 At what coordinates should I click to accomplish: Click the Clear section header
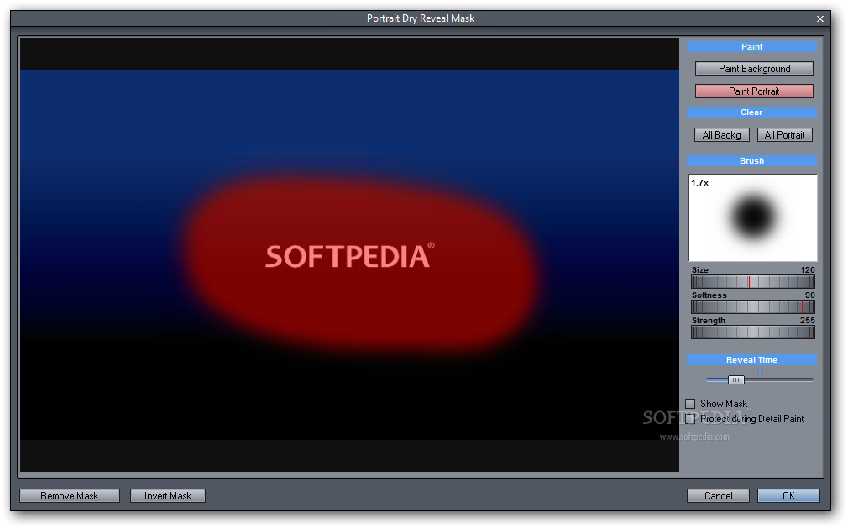[751, 112]
